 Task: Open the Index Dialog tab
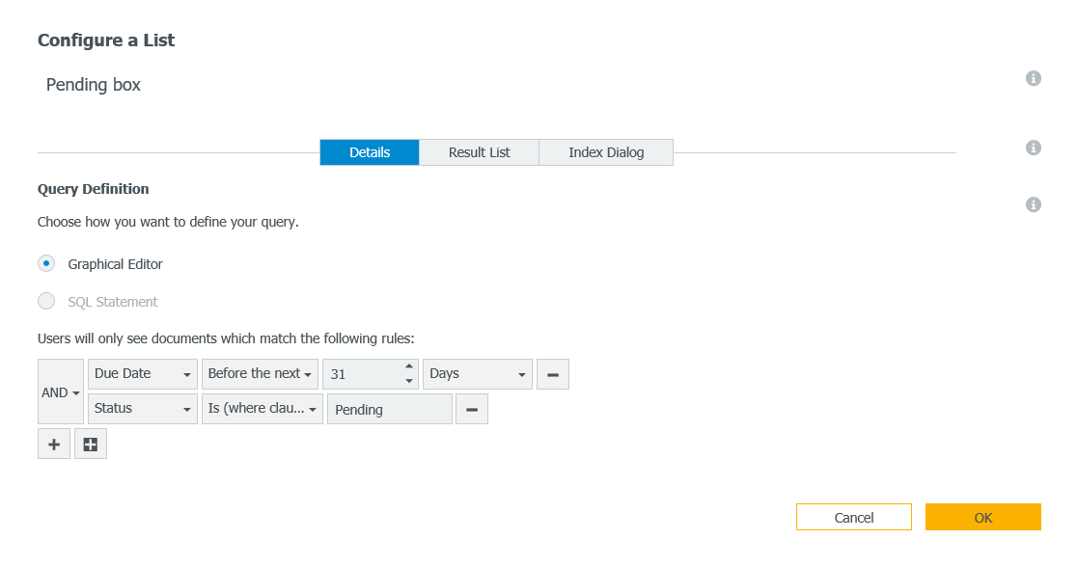pos(605,151)
